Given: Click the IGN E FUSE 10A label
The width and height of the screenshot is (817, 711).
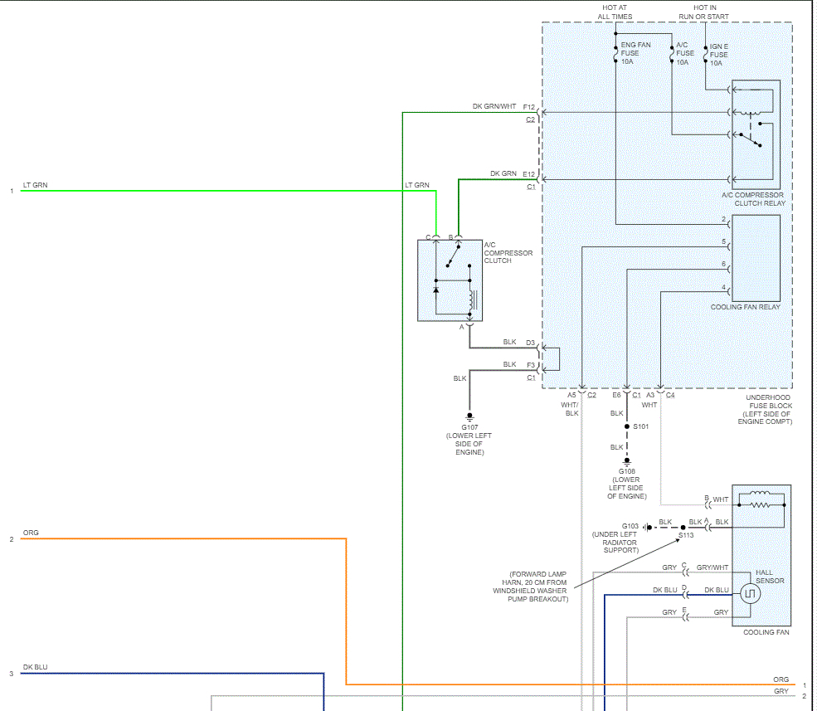Looking at the screenshot, I should click(718, 55).
